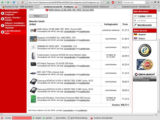
Task: Close the find bar with red X
Action: pos(2,118)
